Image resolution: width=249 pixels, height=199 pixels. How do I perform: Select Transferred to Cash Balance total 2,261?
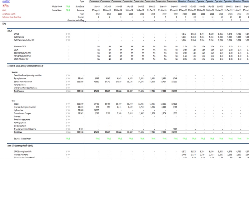[x=81, y=129]
